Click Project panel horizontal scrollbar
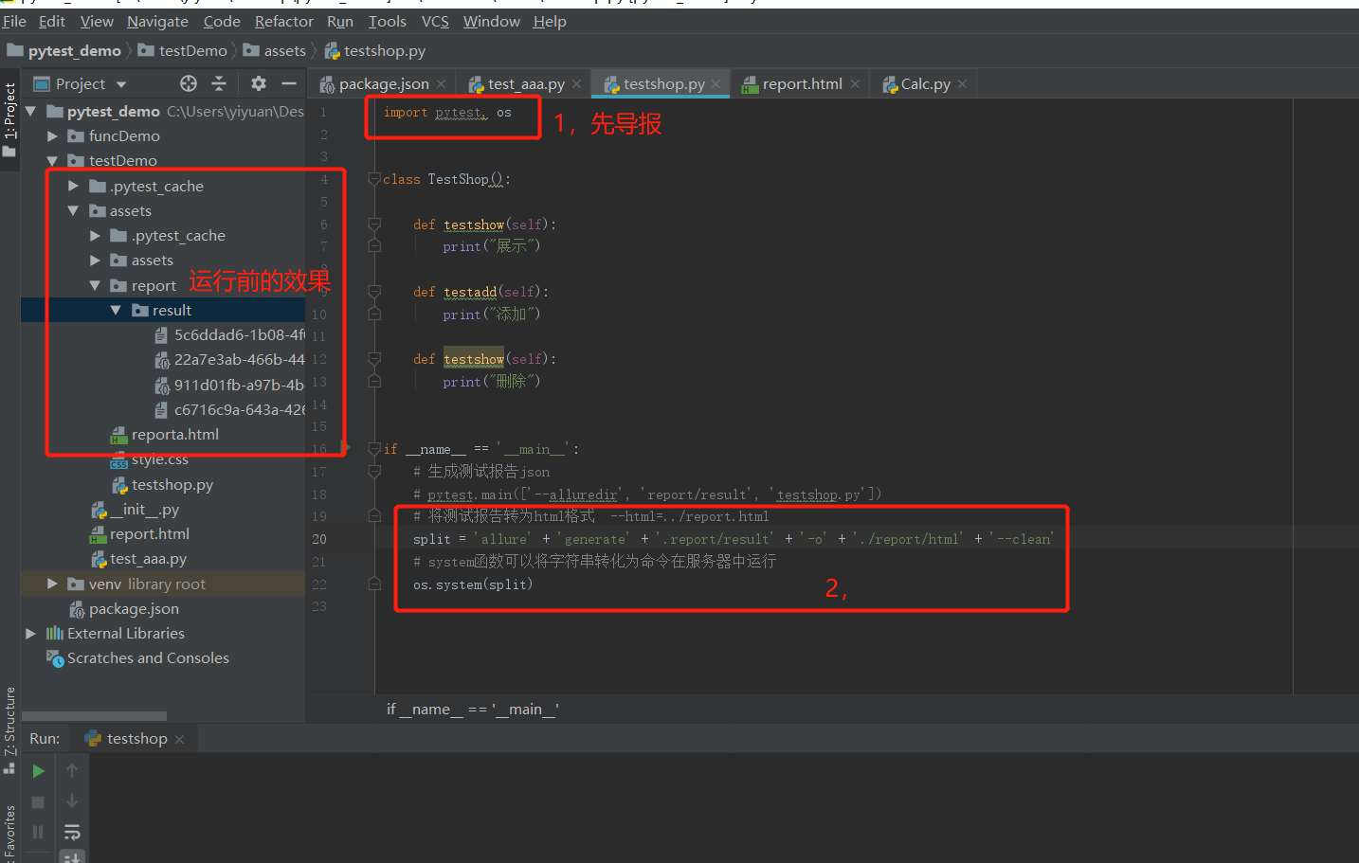This screenshot has width=1359, height=863. click(x=94, y=716)
